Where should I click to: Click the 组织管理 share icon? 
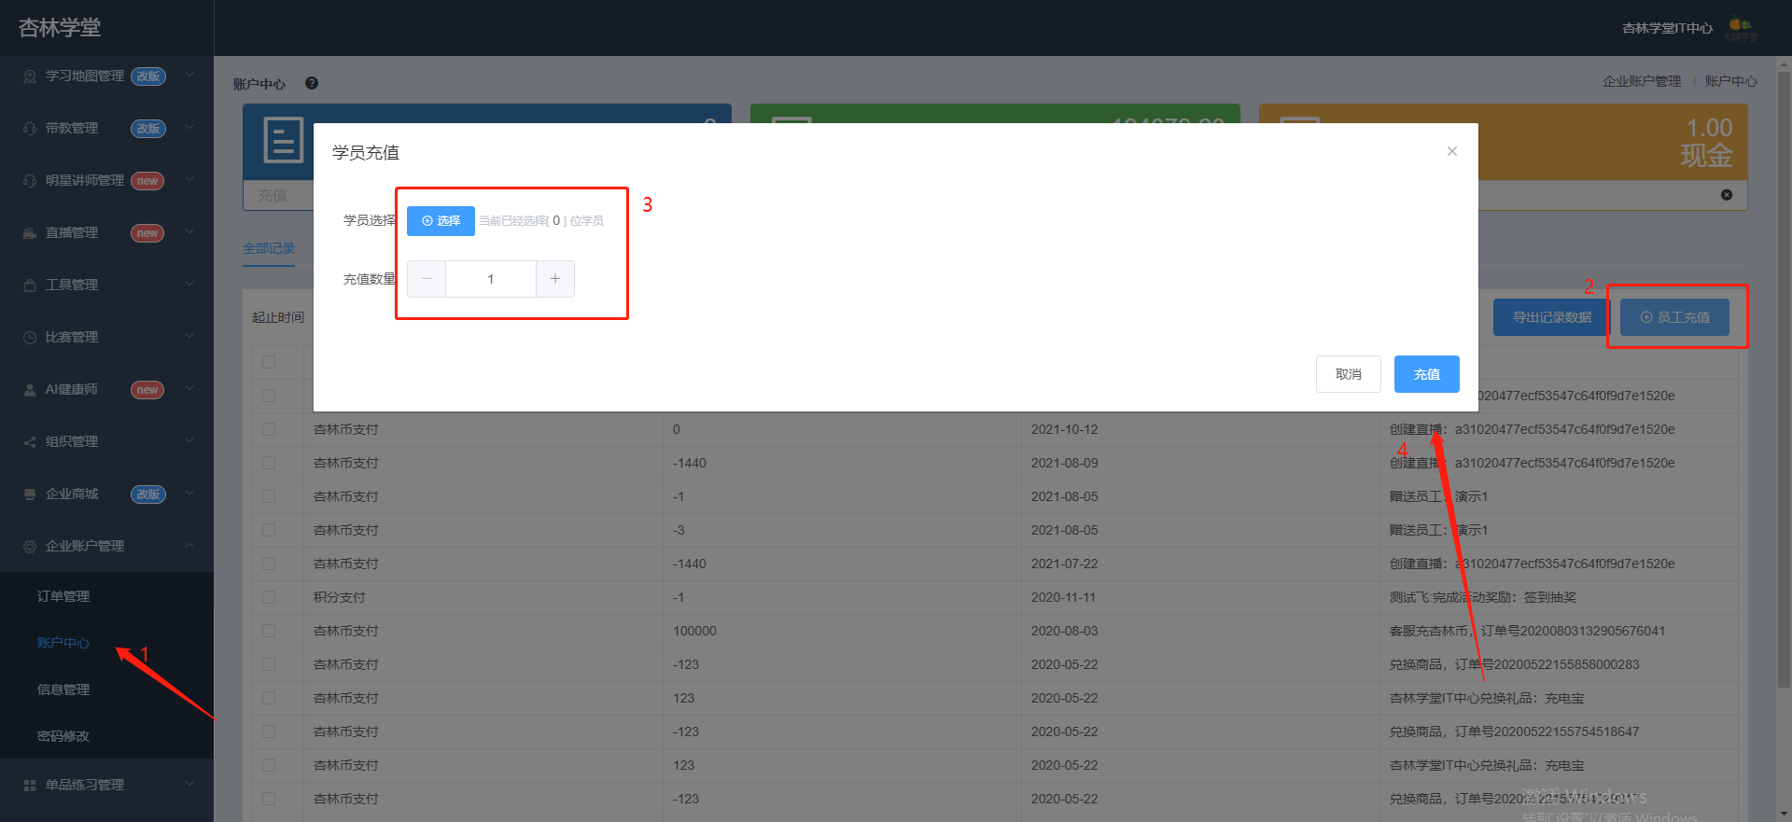[x=30, y=442]
